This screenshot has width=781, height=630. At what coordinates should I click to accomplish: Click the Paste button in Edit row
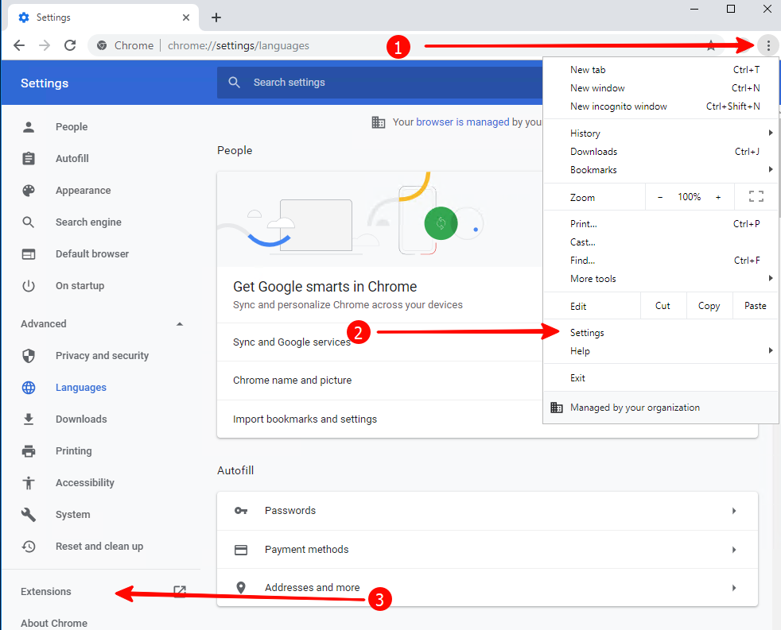coord(755,306)
